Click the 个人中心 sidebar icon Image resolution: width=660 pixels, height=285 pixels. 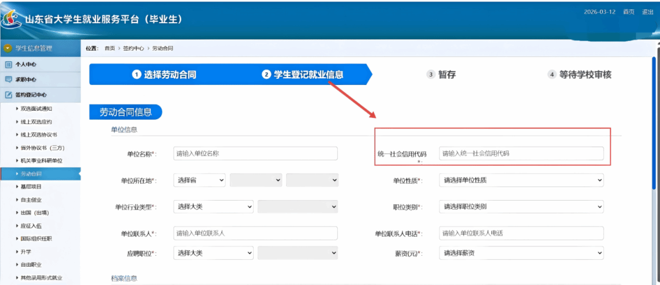tap(9, 64)
